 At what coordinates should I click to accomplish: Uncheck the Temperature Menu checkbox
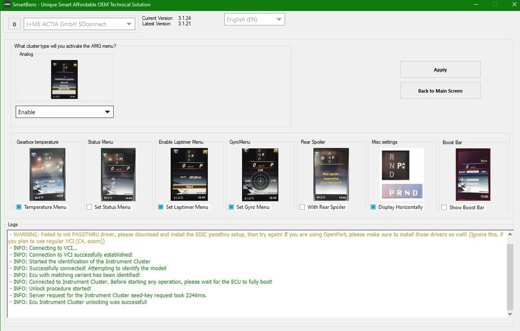(19, 207)
